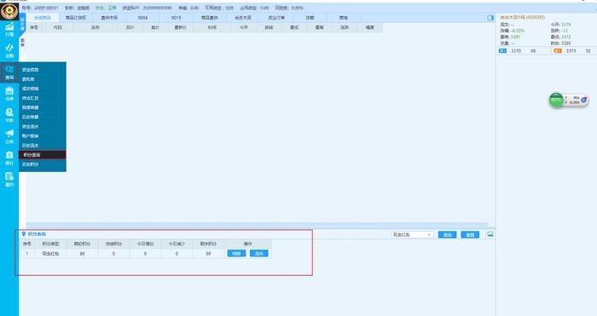Open 历史积分 submenu entry
The height and width of the screenshot is (316, 597).
tap(43, 164)
